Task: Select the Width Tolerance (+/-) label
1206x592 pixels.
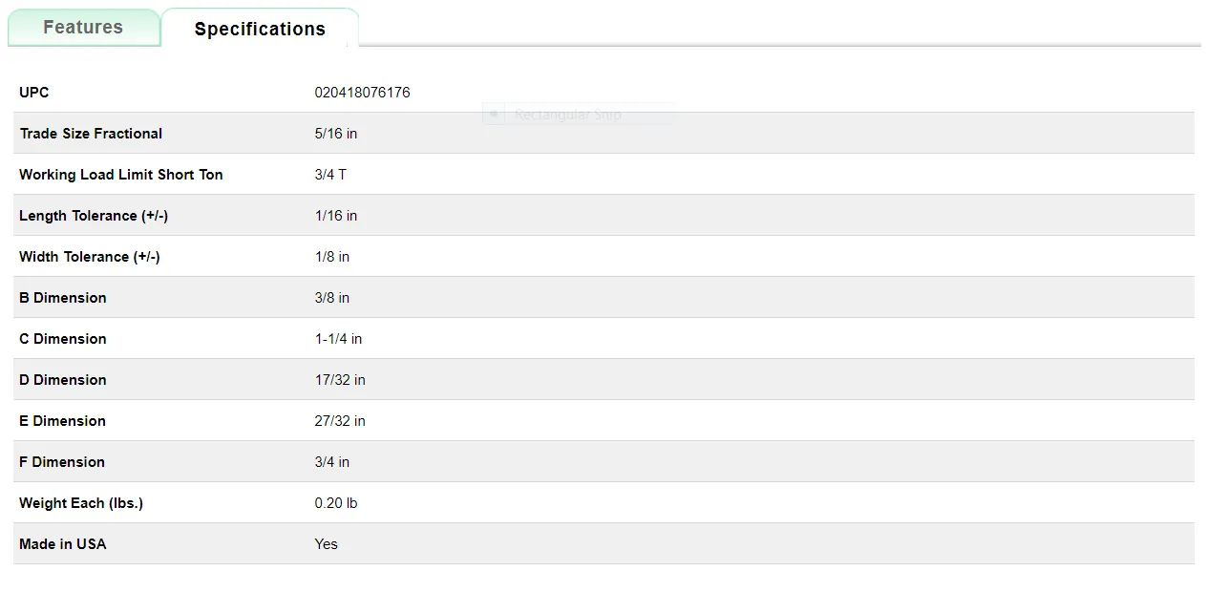Action: [x=90, y=257]
